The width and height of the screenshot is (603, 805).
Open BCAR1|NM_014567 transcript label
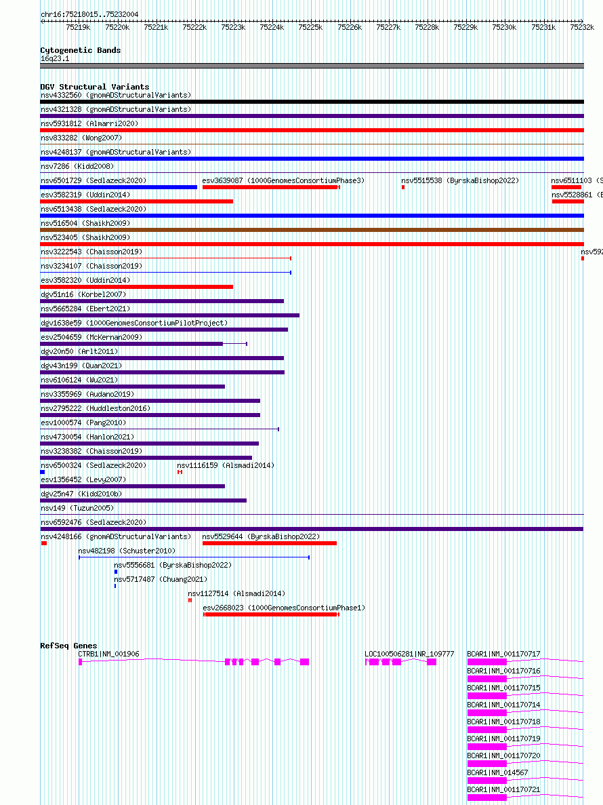click(x=497, y=772)
